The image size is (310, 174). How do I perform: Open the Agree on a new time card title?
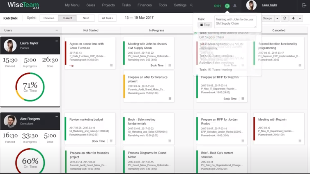(x=87, y=46)
